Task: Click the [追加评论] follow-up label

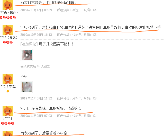Action: click(29, 44)
